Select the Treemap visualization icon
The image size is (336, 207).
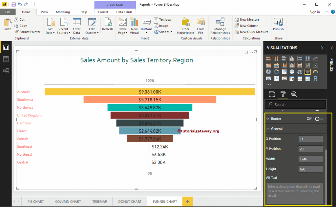pyautogui.click(x=284, y=71)
